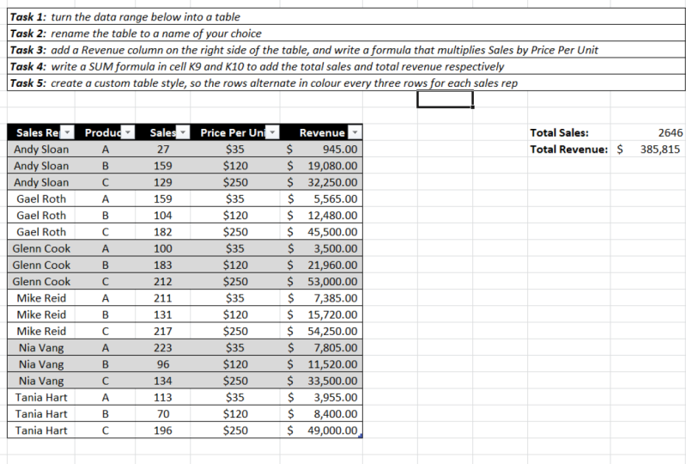This screenshot has width=686, height=464.
Task: Select the Task 1 instruction row
Action: click(346, 16)
